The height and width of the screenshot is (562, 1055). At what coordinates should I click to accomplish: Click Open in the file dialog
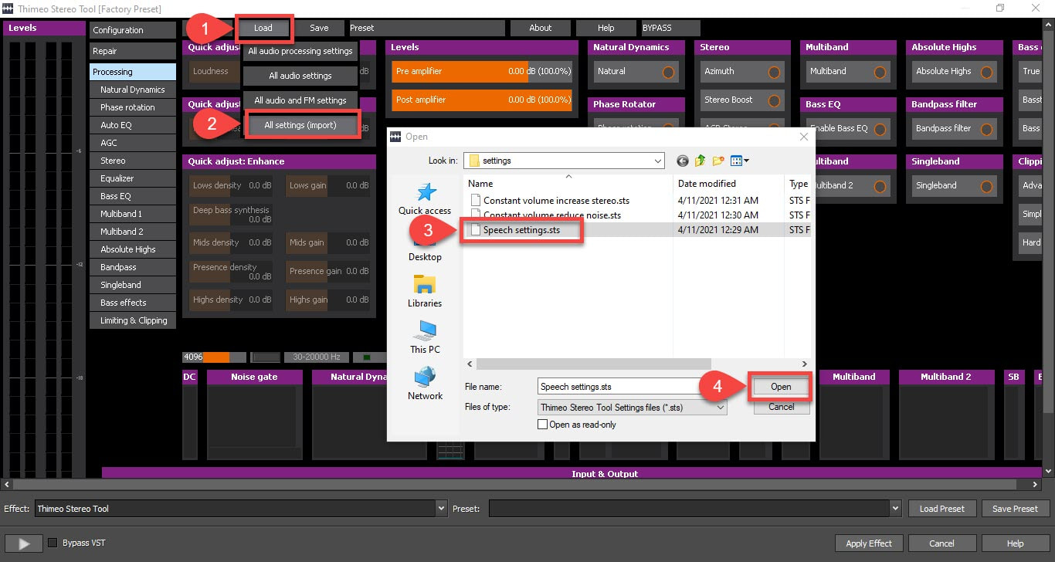781,387
